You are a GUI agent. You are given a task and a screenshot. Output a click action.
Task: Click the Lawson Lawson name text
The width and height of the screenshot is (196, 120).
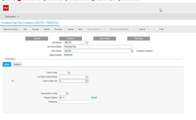coord(144,51)
